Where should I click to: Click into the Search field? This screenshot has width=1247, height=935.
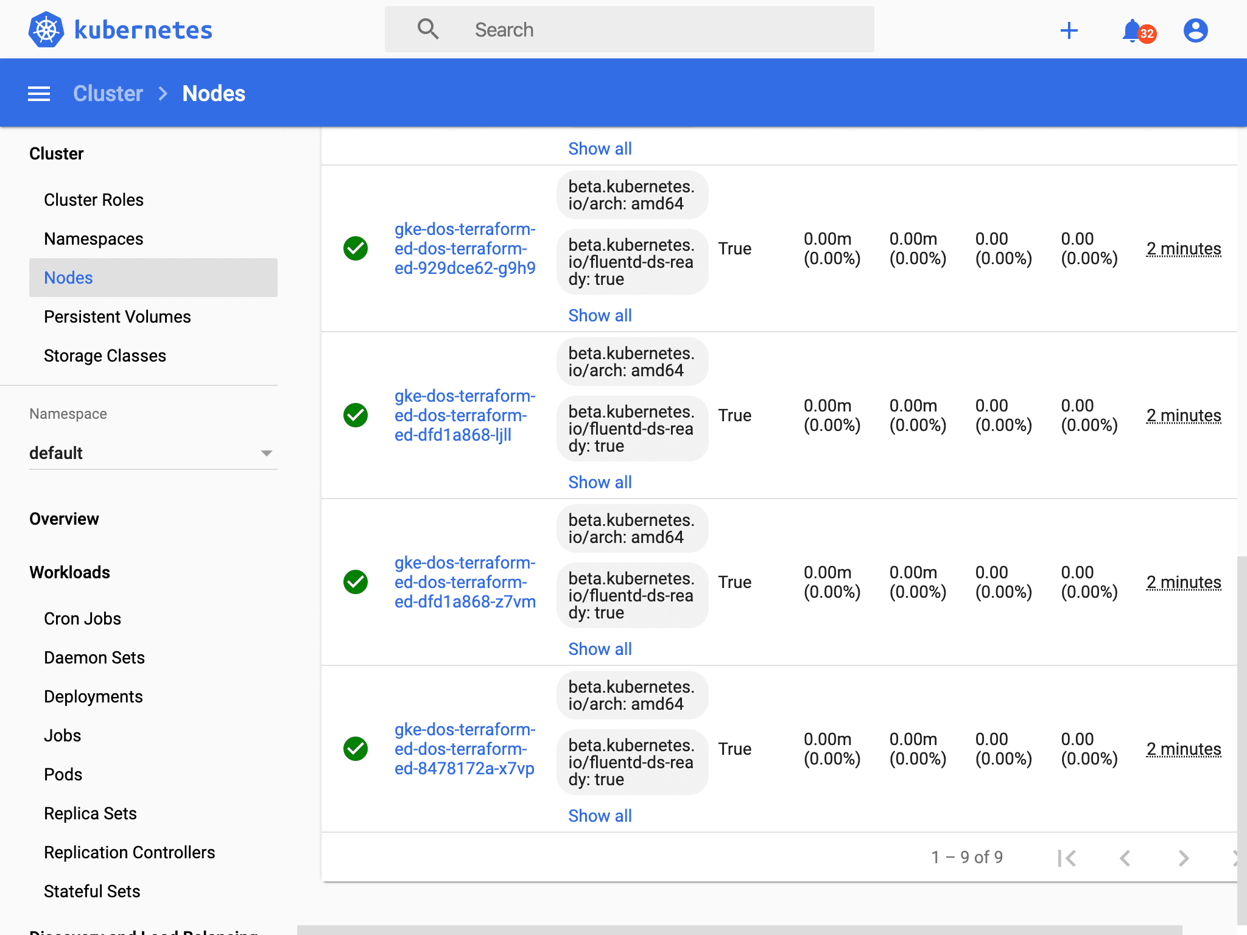click(630, 29)
